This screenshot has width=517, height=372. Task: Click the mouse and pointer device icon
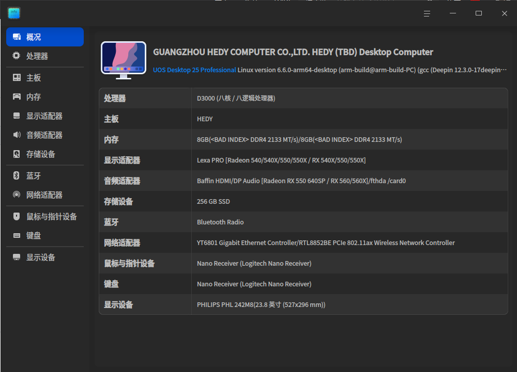pyautogui.click(x=17, y=216)
